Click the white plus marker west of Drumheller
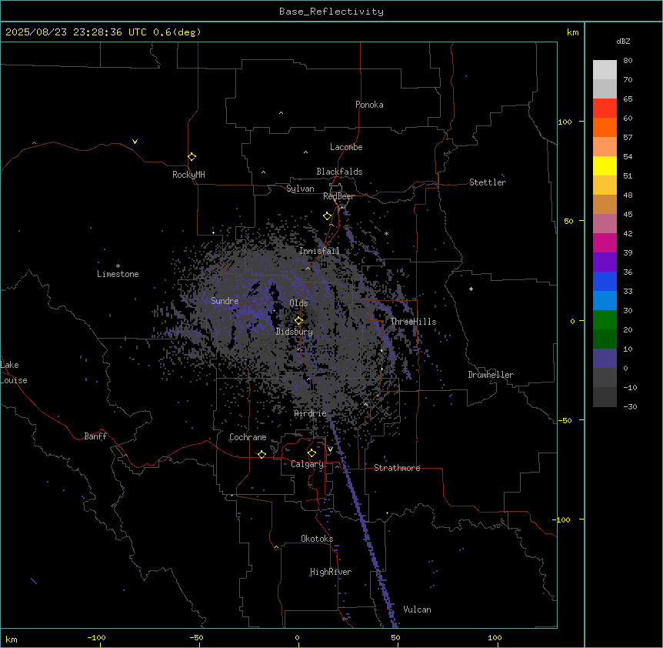Viewport: 663px width, 648px height. coord(471,289)
